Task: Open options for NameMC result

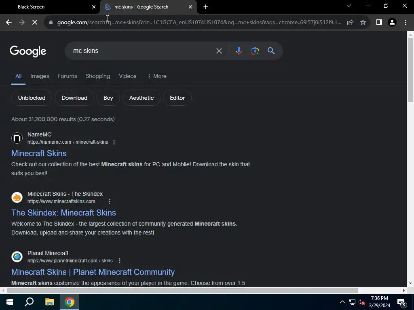Action: [114, 142]
